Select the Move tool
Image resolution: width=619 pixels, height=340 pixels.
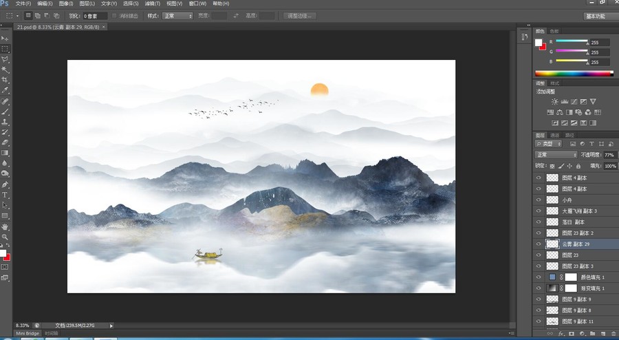5,39
